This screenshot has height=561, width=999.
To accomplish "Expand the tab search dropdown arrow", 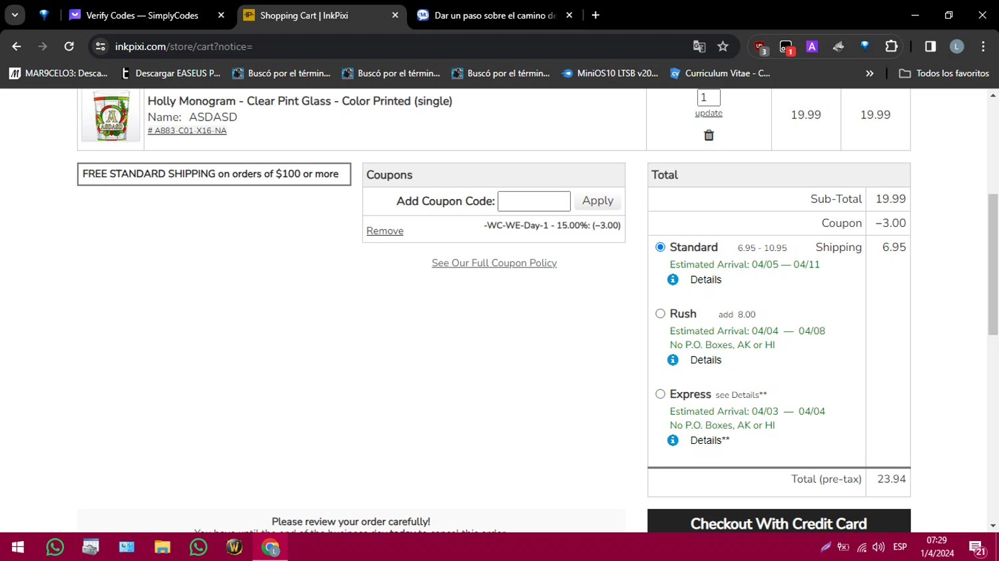I will coord(15,15).
